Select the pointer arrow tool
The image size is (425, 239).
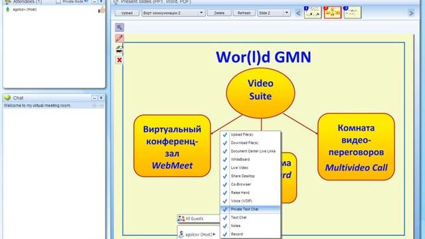(x=120, y=27)
